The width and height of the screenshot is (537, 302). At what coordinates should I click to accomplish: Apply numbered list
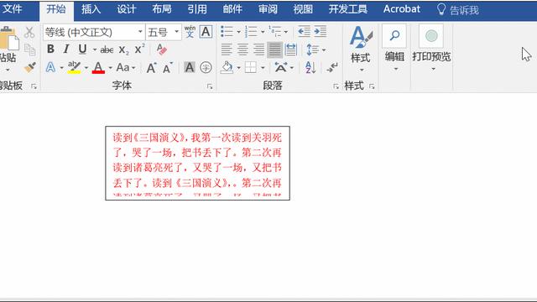tap(251, 32)
